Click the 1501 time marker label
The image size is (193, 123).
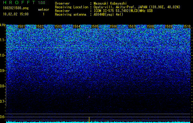click(x=21, y=26)
